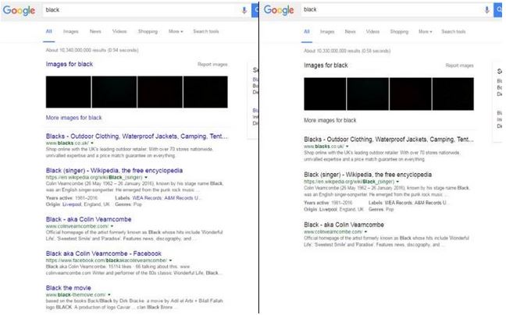This screenshot has height=315, width=506.
Task: Open Search tools in right window
Action: (x=454, y=31)
